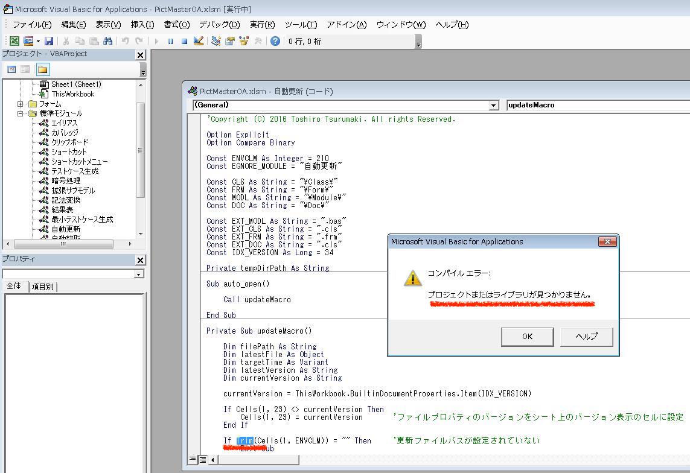The image size is (690, 473).
Task: Click OK in the compile error dialog
Action: point(527,337)
